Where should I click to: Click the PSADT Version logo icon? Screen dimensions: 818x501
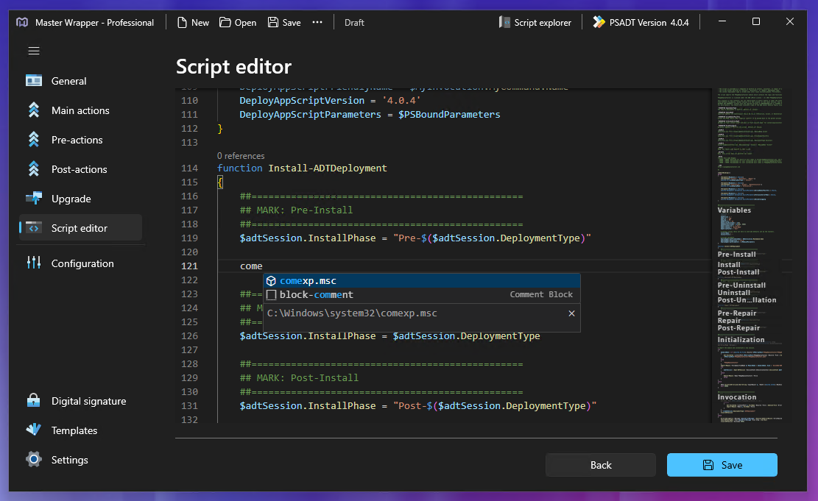(599, 22)
